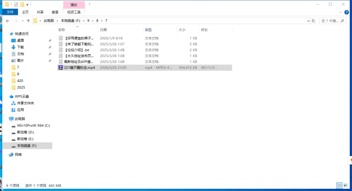Go up one folder with Up arrow
352x191 pixels.
(x=28, y=21)
